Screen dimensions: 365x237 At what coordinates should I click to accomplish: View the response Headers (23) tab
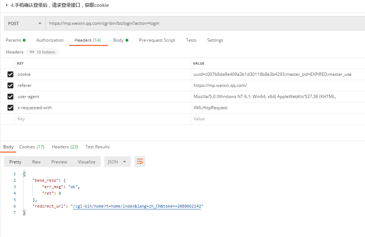(x=65, y=147)
